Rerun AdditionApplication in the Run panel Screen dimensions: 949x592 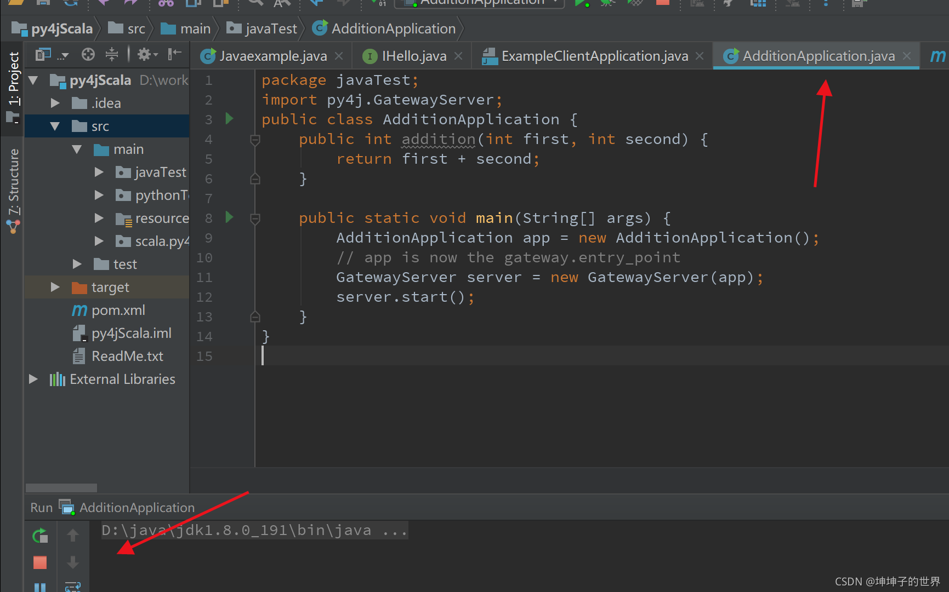tap(39, 536)
